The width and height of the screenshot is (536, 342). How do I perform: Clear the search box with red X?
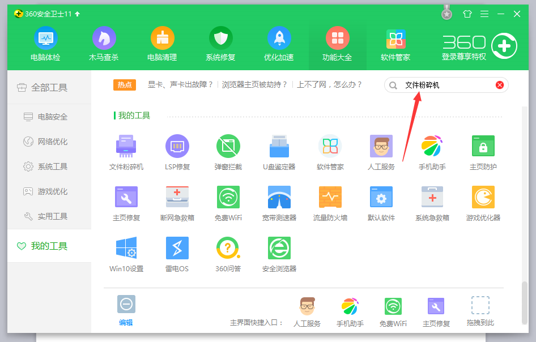coord(500,85)
